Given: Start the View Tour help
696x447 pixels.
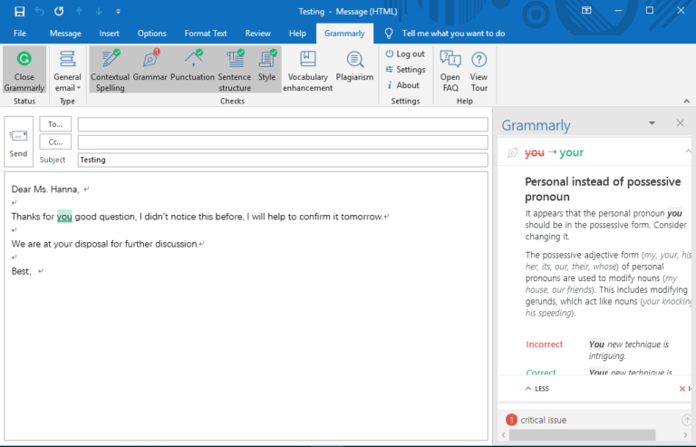Looking at the screenshot, I should click(478, 70).
